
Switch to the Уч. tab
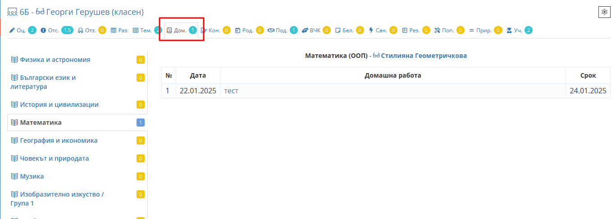pos(519,31)
